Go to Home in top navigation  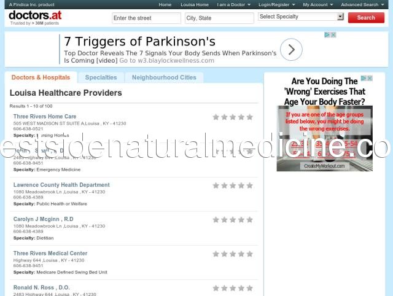click(165, 4)
